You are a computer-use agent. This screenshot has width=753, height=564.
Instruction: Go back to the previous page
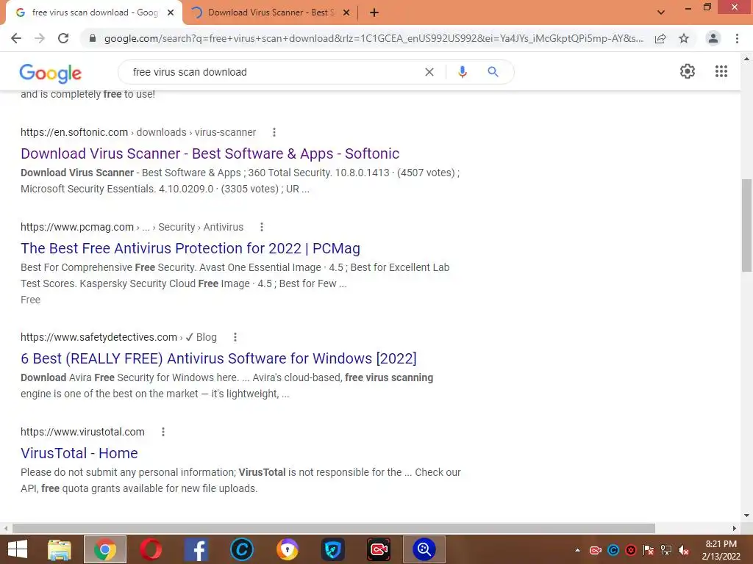coord(16,38)
